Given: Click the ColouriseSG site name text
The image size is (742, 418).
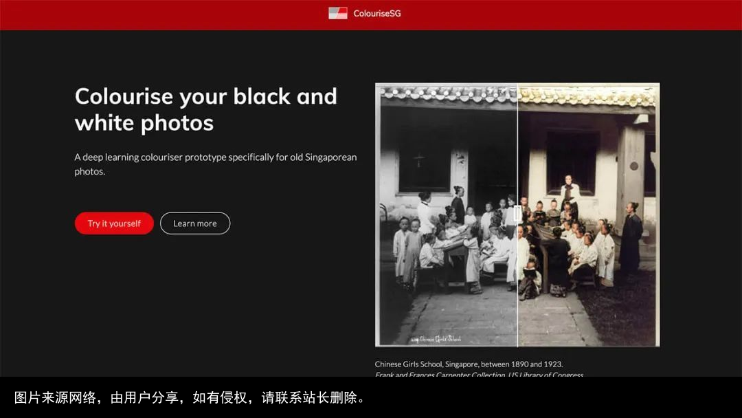Looking at the screenshot, I should click(376, 13).
